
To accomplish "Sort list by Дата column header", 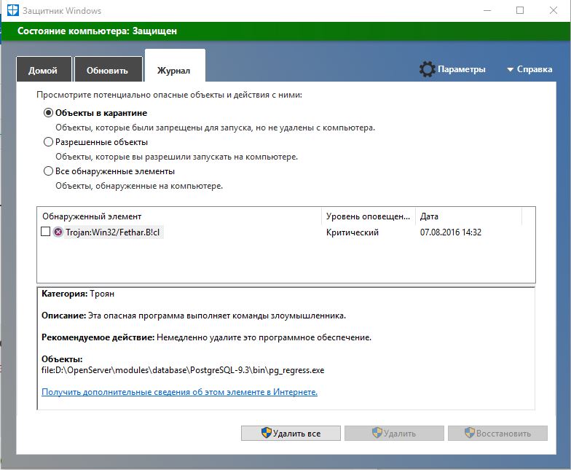I will click(468, 216).
